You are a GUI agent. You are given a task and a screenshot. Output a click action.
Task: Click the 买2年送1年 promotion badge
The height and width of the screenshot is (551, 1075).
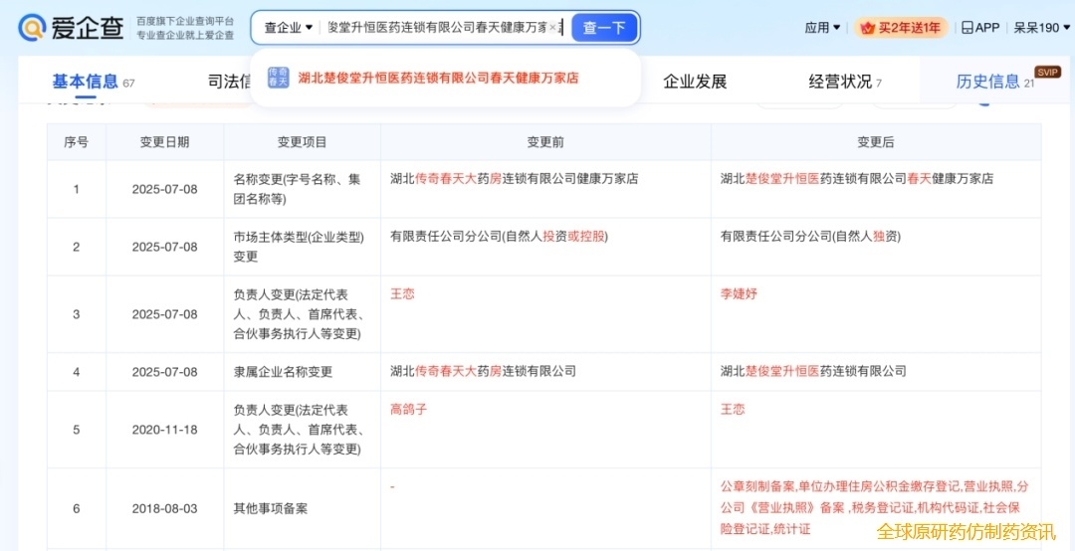pyautogui.click(x=900, y=28)
